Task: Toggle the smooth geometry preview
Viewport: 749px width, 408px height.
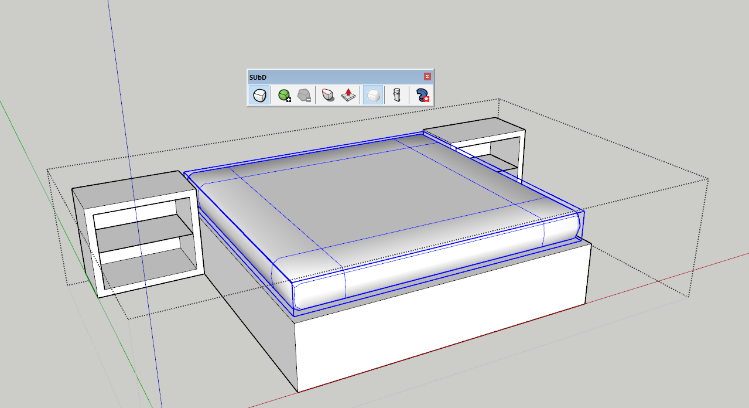Action: pos(372,96)
